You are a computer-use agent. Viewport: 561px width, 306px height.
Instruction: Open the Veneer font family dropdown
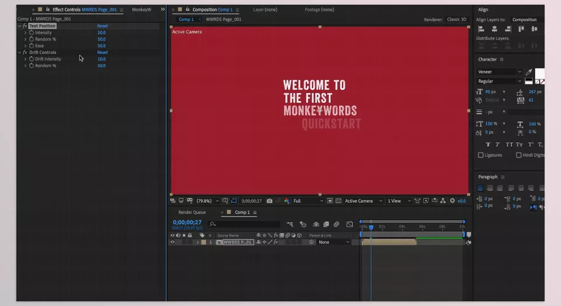499,72
